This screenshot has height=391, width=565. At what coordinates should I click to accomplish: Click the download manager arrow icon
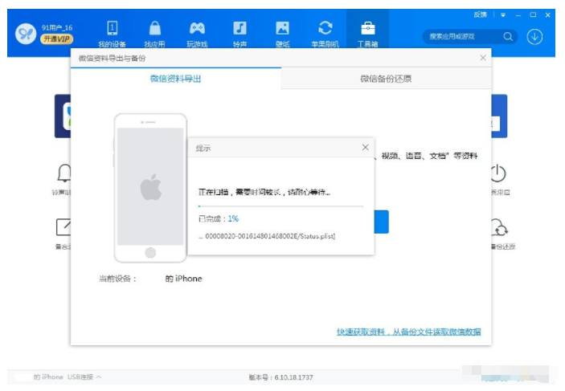tap(534, 36)
